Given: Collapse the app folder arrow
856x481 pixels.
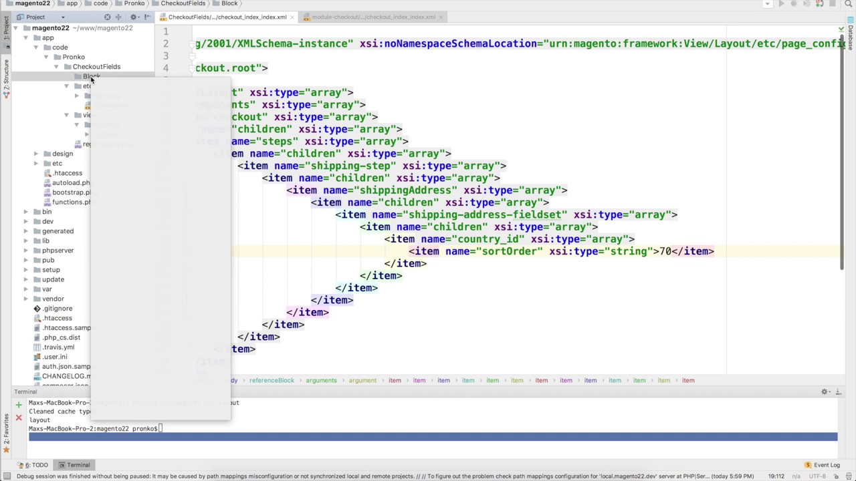Looking at the screenshot, I should pyautogui.click(x=26, y=38).
